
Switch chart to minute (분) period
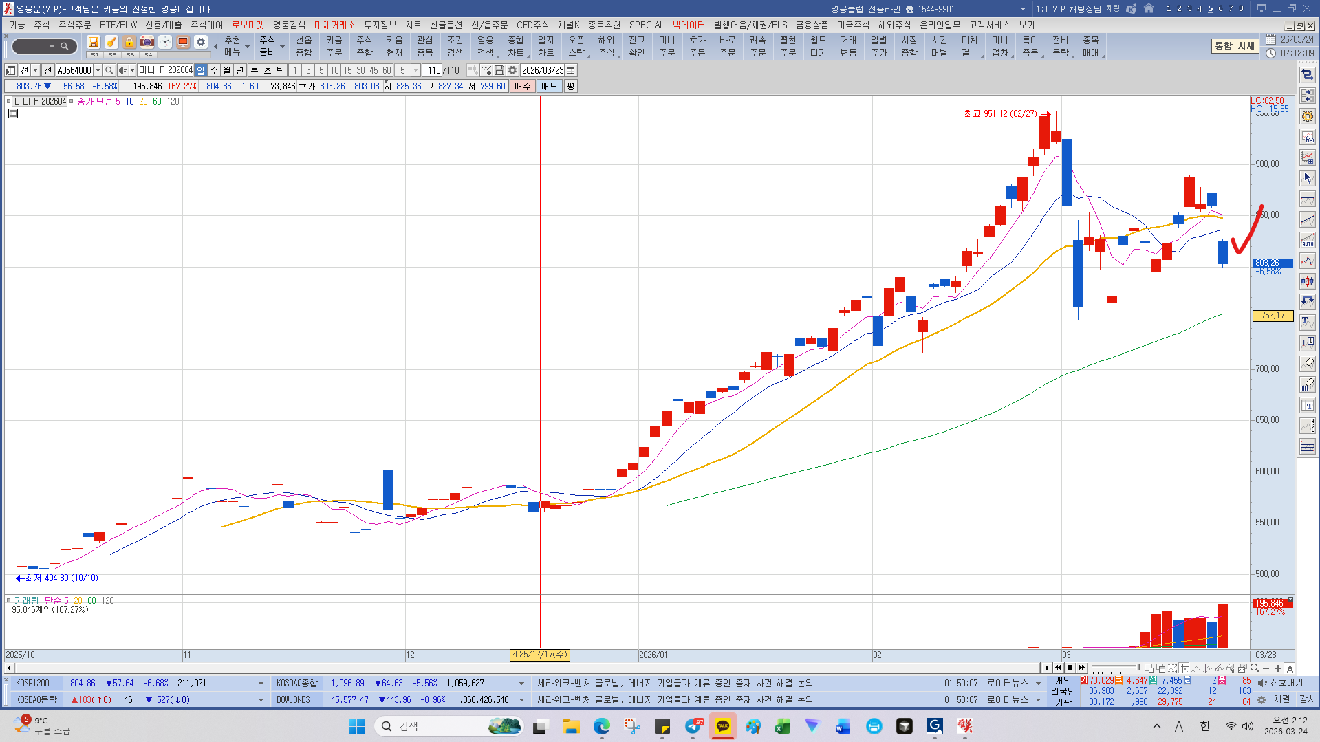pos(254,70)
